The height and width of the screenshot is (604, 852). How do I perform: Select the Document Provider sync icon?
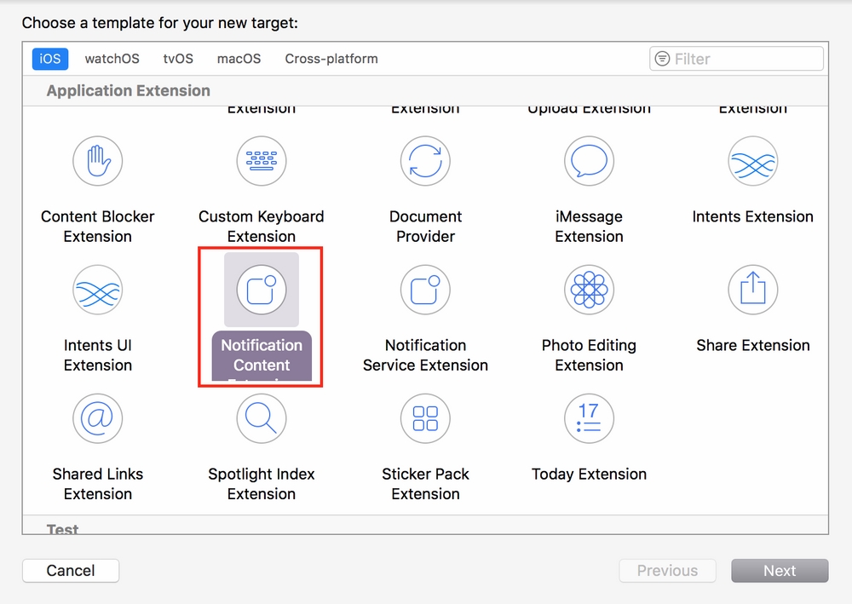click(x=425, y=161)
